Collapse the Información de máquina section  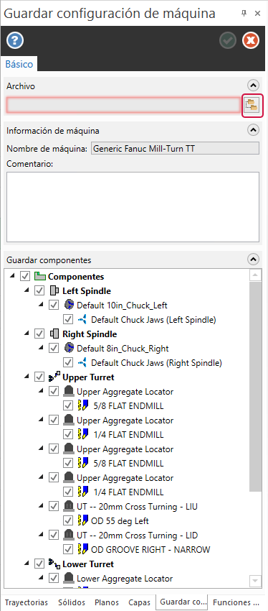(253, 130)
